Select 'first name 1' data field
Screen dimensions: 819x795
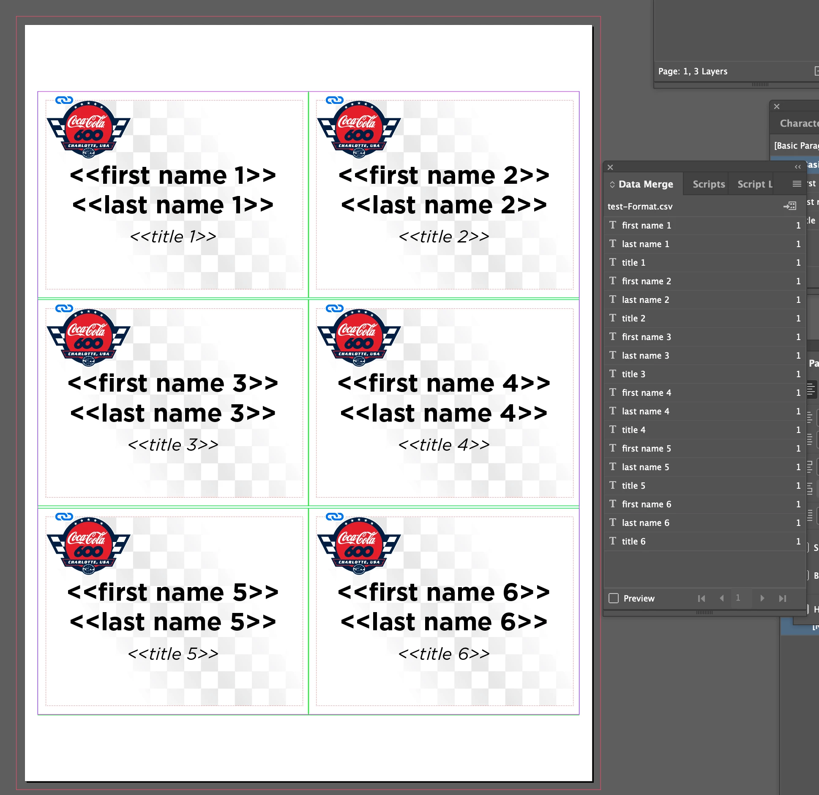646,225
